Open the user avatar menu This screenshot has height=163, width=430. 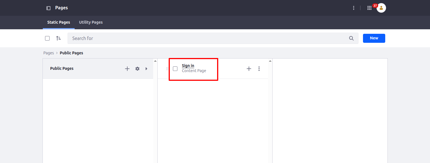pos(381,8)
